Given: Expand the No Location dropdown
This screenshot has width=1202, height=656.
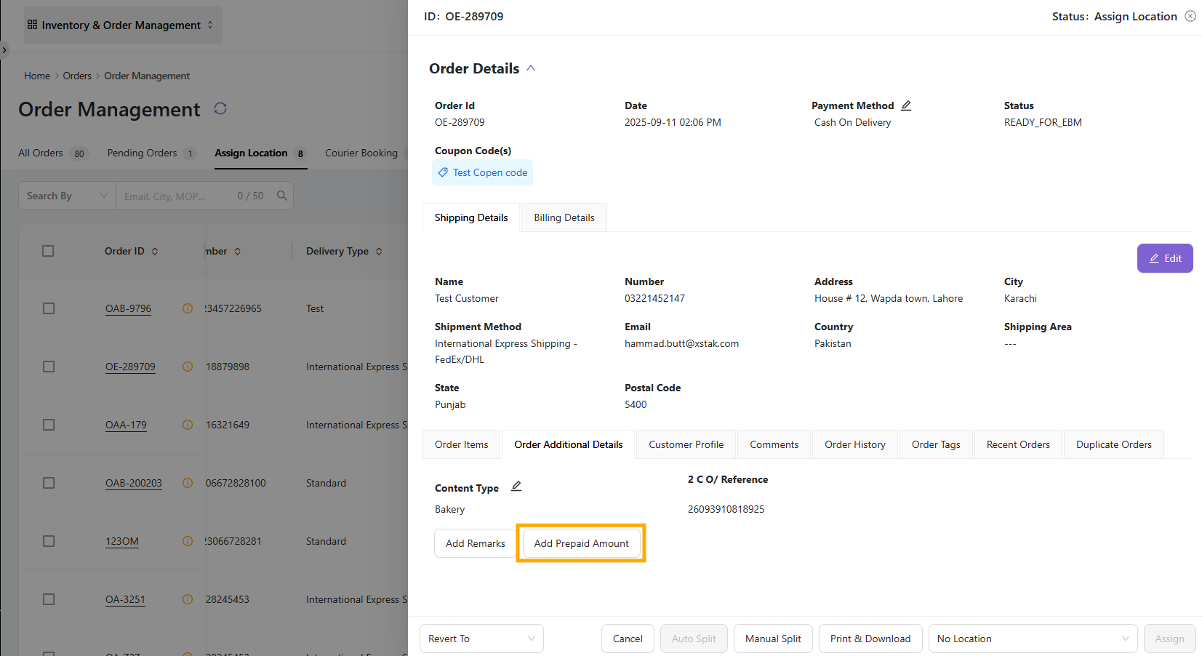Looking at the screenshot, I should 1032,639.
